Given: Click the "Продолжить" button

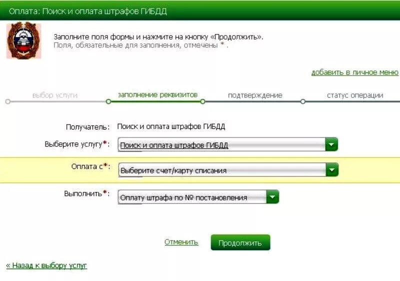Looking at the screenshot, I should point(240,242).
